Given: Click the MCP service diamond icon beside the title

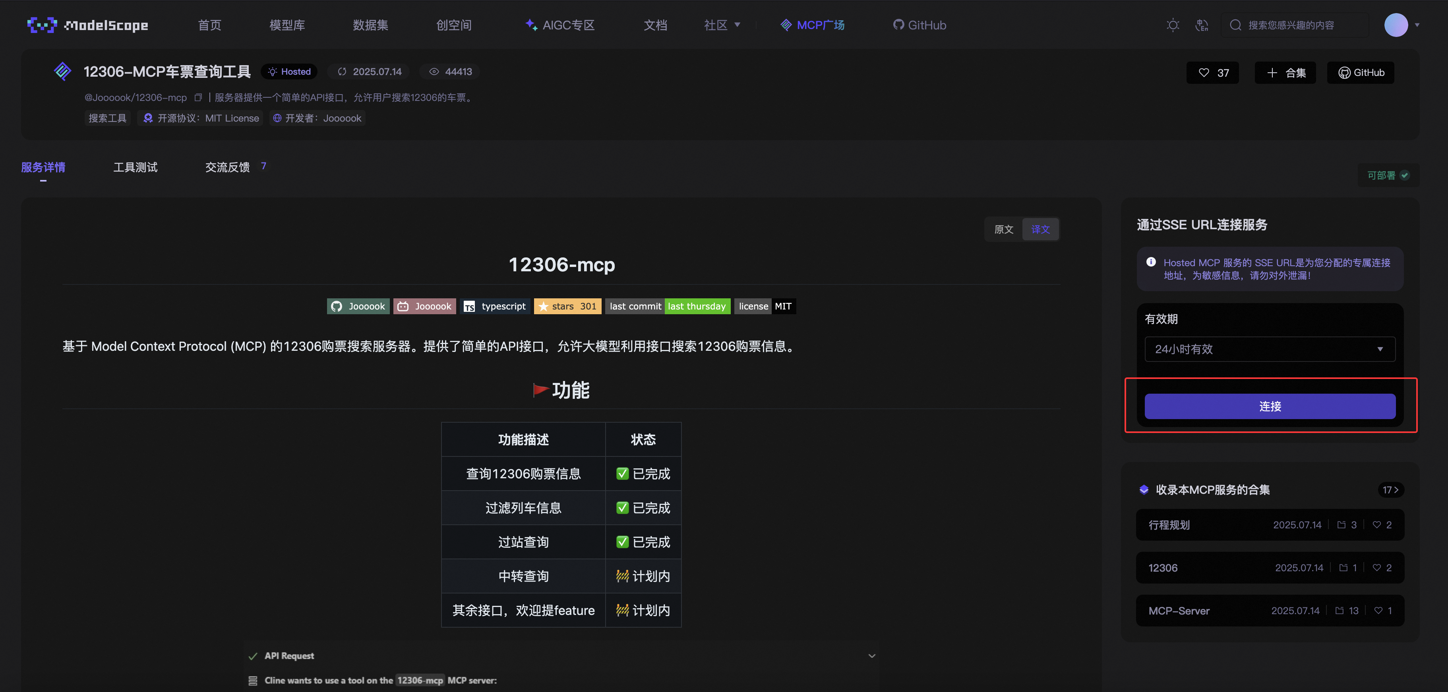Looking at the screenshot, I should pos(62,72).
